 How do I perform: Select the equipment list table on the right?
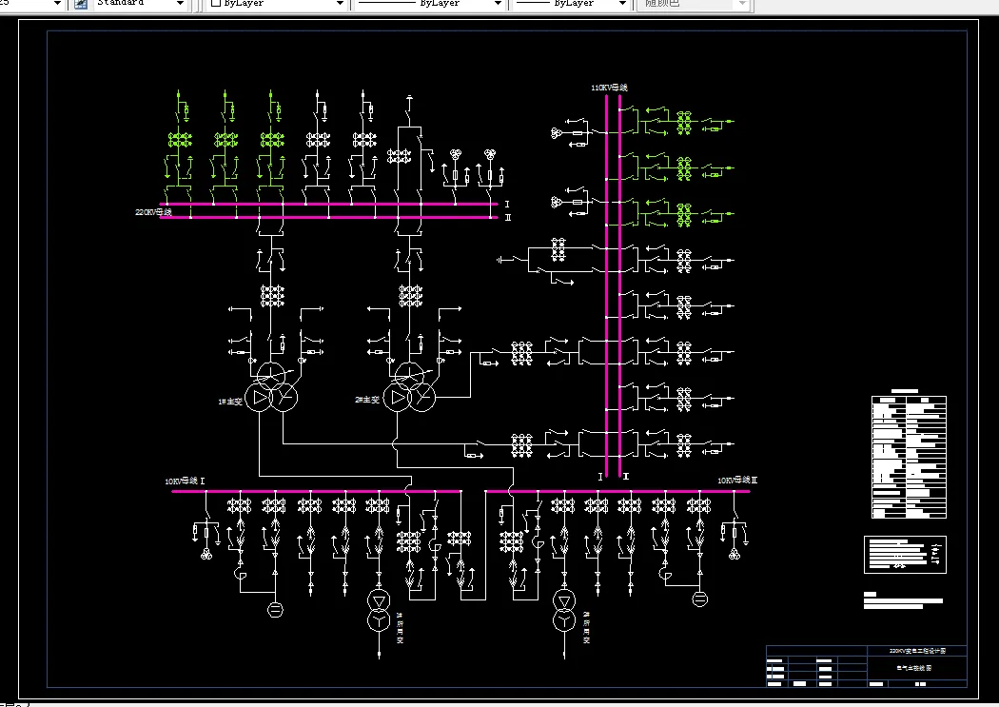coord(909,457)
